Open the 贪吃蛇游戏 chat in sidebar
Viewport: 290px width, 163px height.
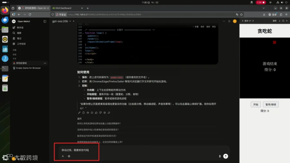click(x=21, y=63)
